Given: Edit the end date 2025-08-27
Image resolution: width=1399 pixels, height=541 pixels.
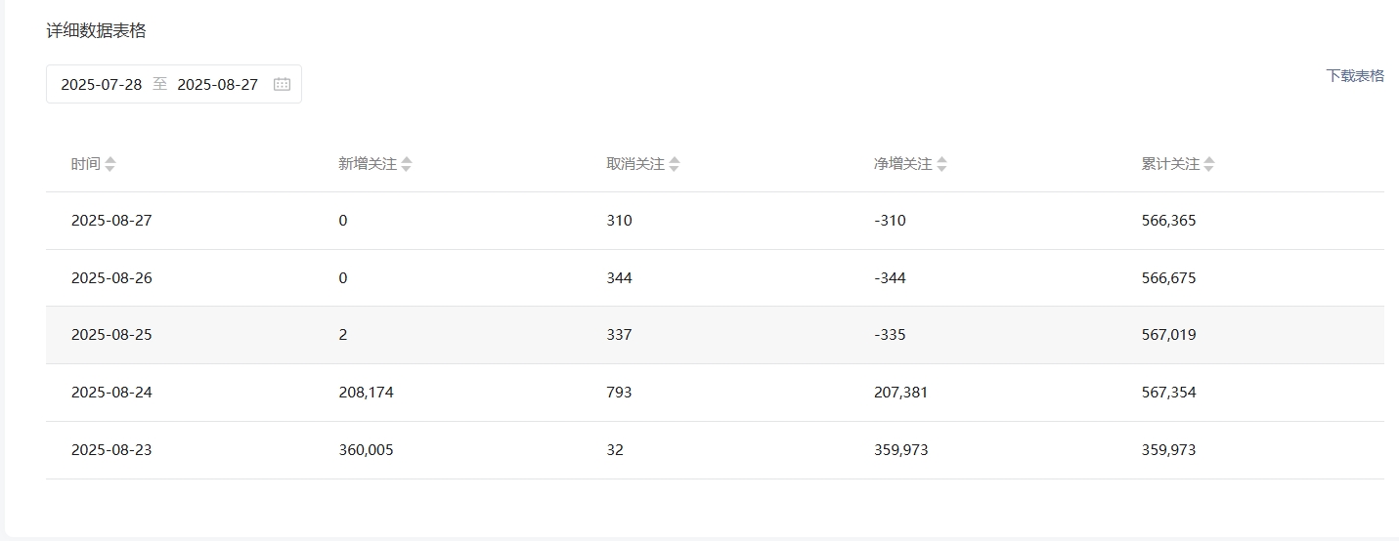Looking at the screenshot, I should [218, 84].
